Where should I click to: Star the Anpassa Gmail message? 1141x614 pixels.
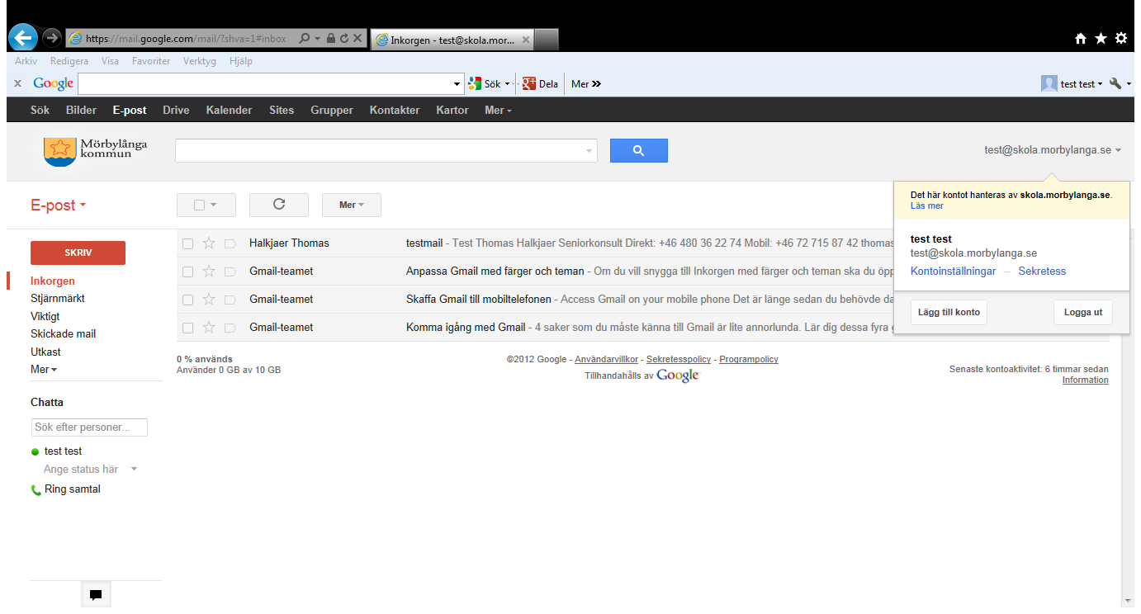[209, 272]
